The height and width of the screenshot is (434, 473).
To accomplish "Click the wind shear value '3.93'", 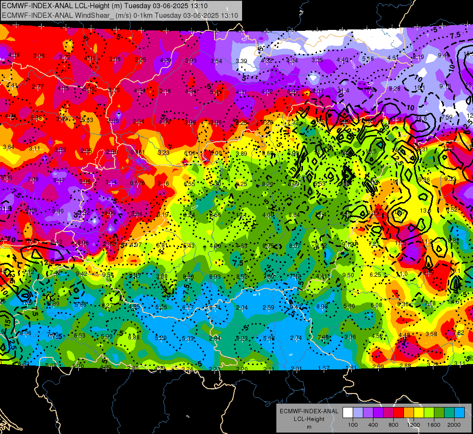I will [191, 61].
